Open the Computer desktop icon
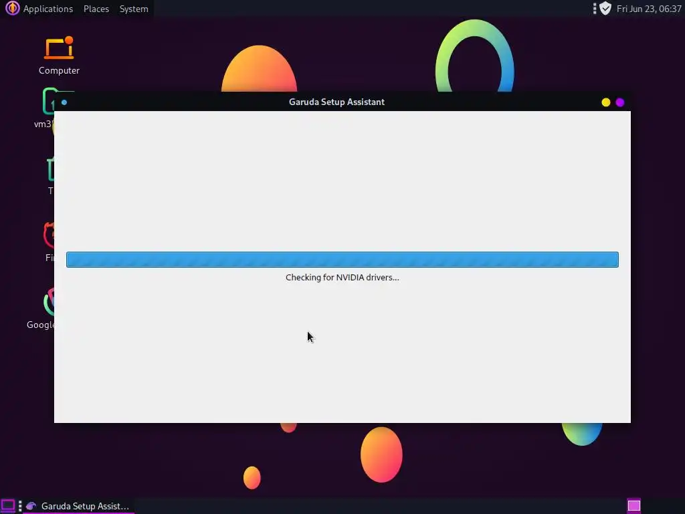This screenshot has height=514, width=685. (59, 56)
